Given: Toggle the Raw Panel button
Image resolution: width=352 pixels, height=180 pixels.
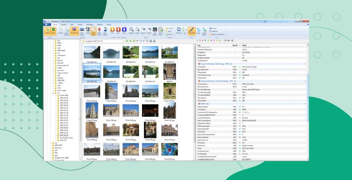Looking at the screenshot, I should point(105,31).
